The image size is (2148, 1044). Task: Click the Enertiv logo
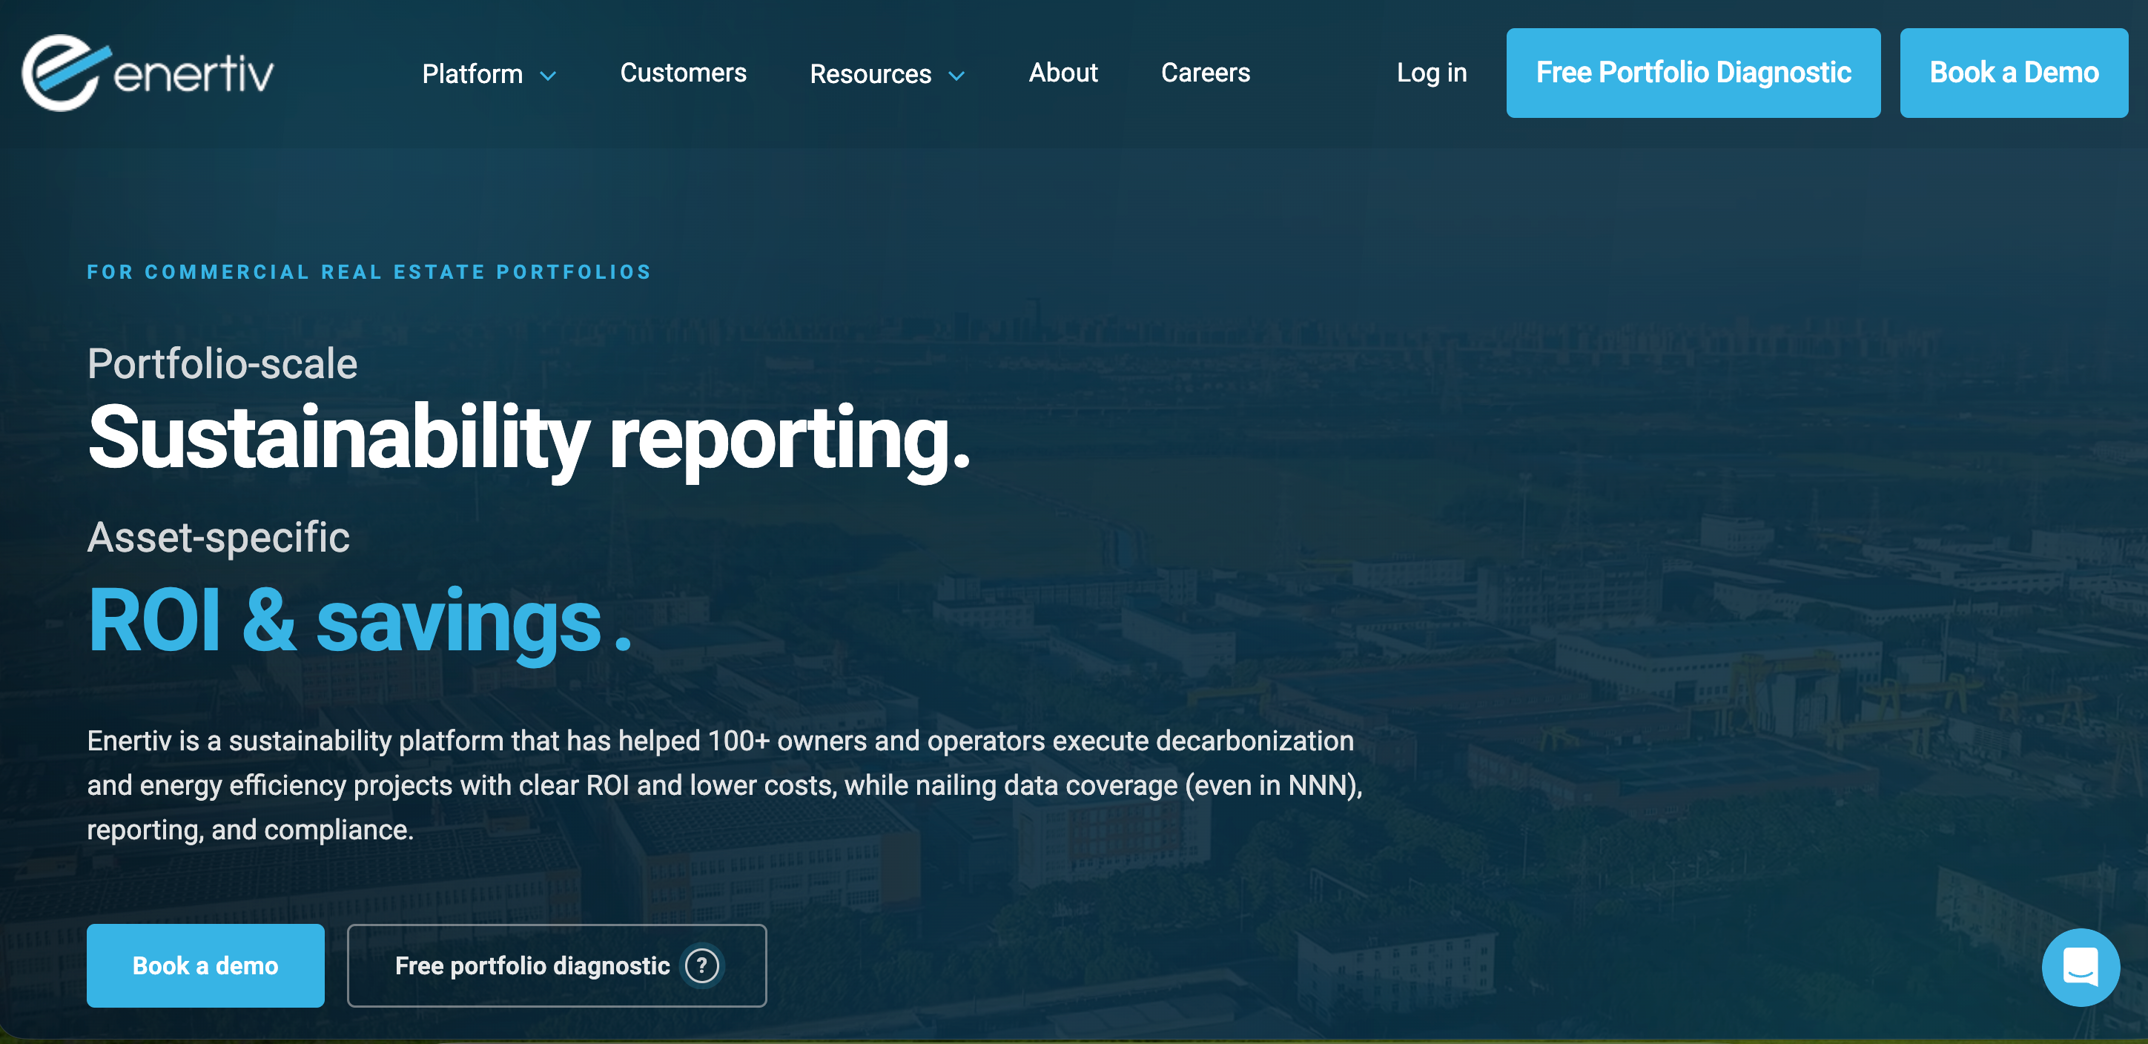[148, 73]
